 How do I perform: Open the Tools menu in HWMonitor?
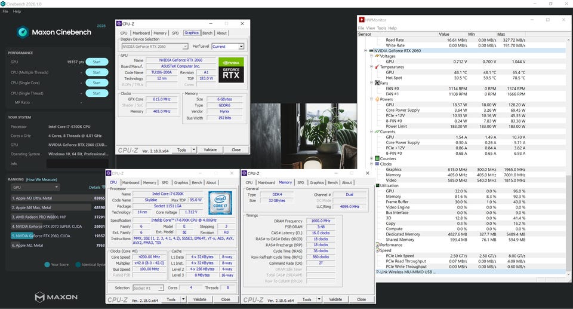click(x=381, y=28)
